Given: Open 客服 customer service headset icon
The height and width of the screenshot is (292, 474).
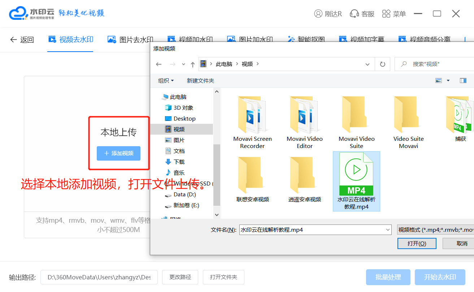Looking at the screenshot, I should point(355,14).
